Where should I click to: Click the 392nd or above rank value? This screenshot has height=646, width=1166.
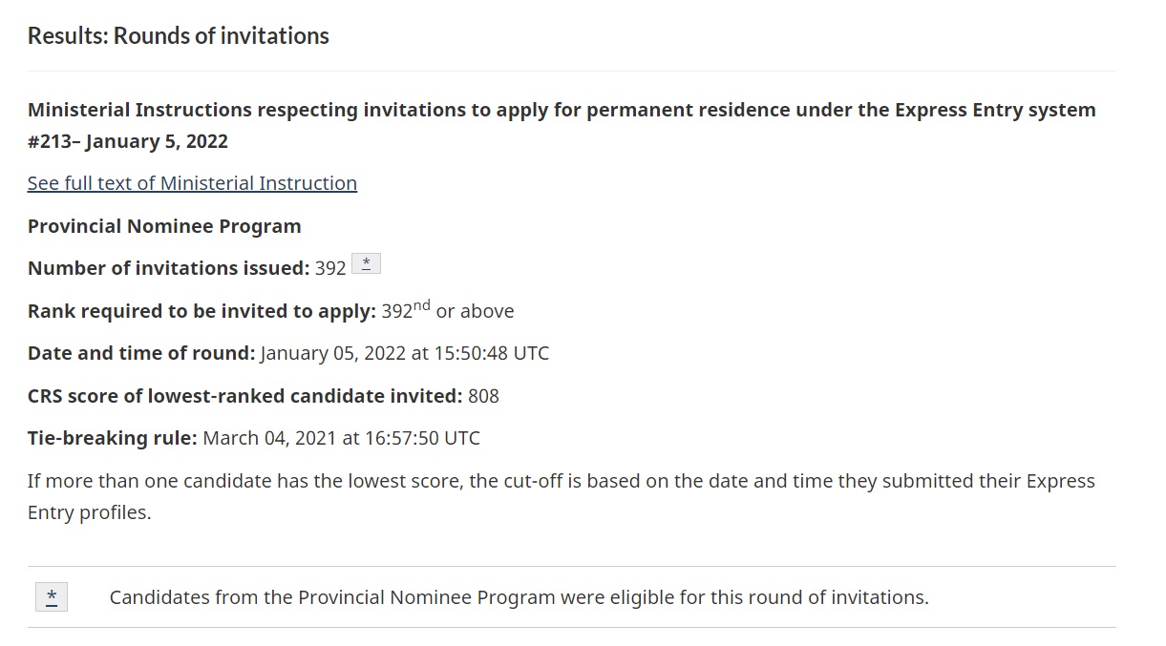pos(448,310)
